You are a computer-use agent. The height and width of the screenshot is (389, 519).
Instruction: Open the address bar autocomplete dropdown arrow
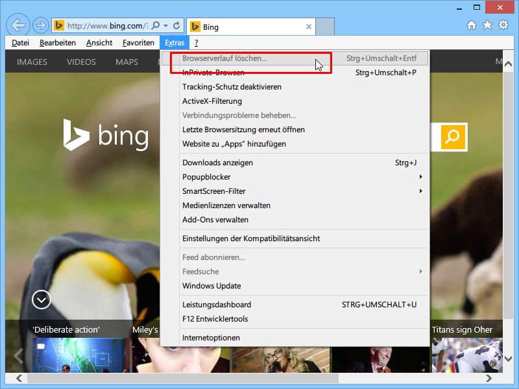pyautogui.click(x=166, y=25)
